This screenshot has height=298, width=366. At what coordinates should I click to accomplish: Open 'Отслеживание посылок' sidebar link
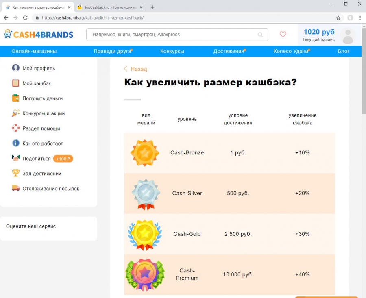pyautogui.click(x=51, y=189)
